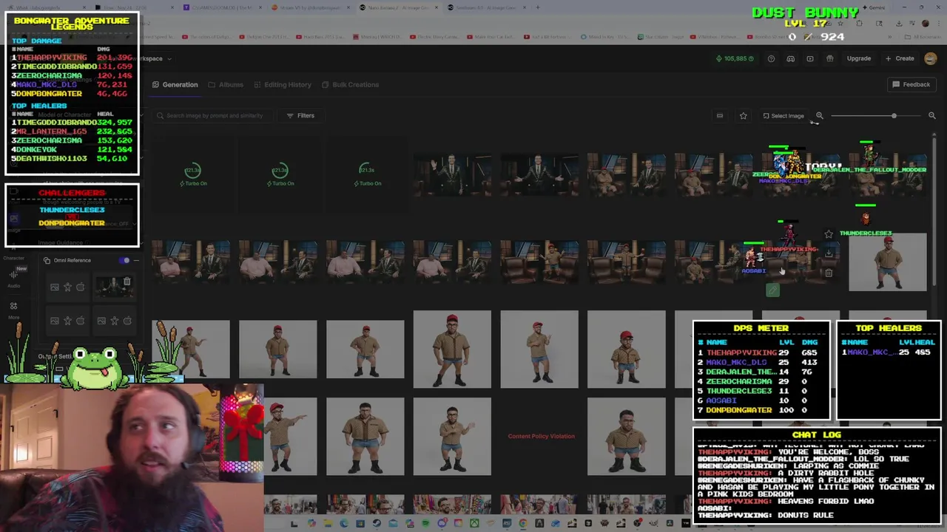Open the Generation tab
The width and height of the screenshot is (947, 532).
(175, 84)
